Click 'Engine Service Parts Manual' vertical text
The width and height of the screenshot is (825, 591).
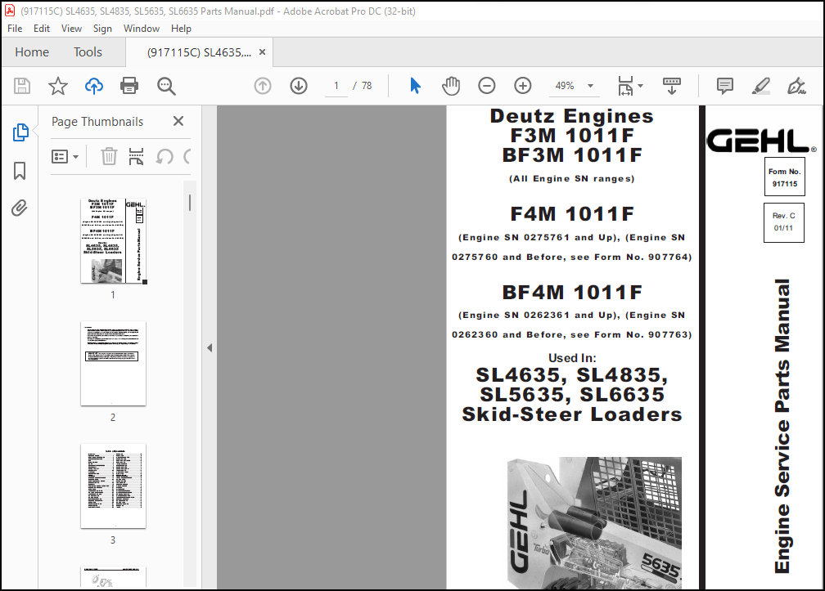click(x=782, y=426)
